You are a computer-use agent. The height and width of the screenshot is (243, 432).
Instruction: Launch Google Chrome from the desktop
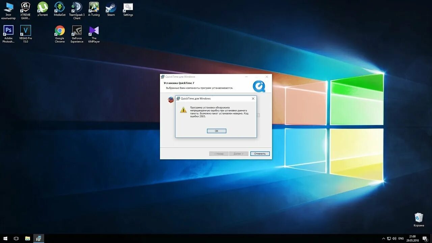coord(60,34)
